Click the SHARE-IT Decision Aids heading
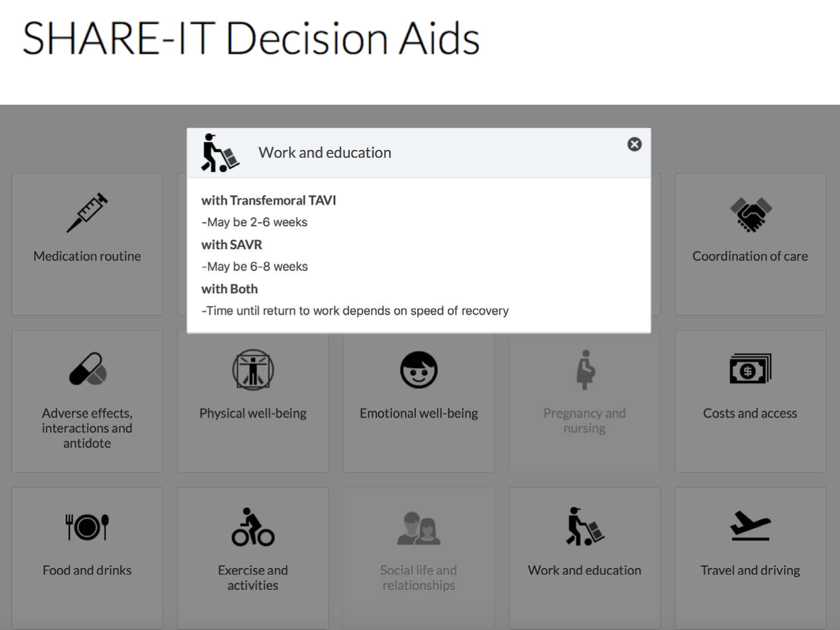Image resolution: width=840 pixels, height=630 pixels. pos(251,39)
